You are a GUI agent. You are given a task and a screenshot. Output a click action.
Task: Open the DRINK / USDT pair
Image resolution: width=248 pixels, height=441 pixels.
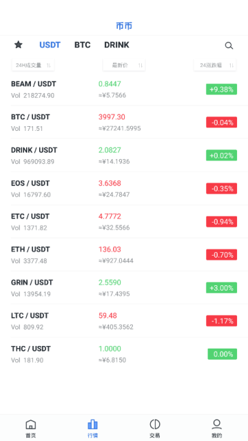click(124, 156)
